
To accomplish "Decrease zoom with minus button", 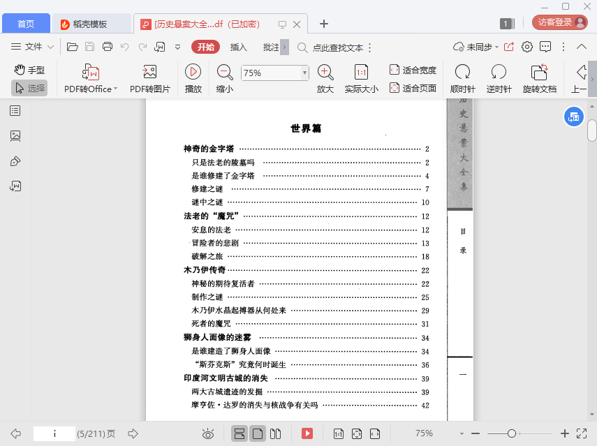I will 476,433.
